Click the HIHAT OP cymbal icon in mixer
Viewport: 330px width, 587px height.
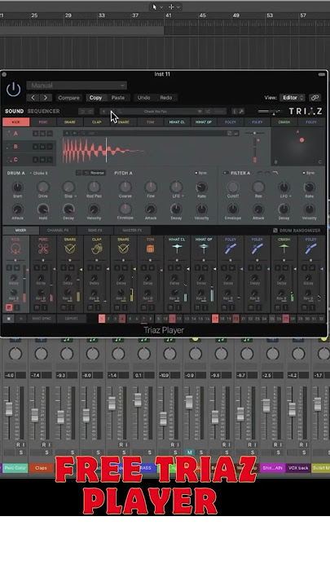click(x=204, y=248)
